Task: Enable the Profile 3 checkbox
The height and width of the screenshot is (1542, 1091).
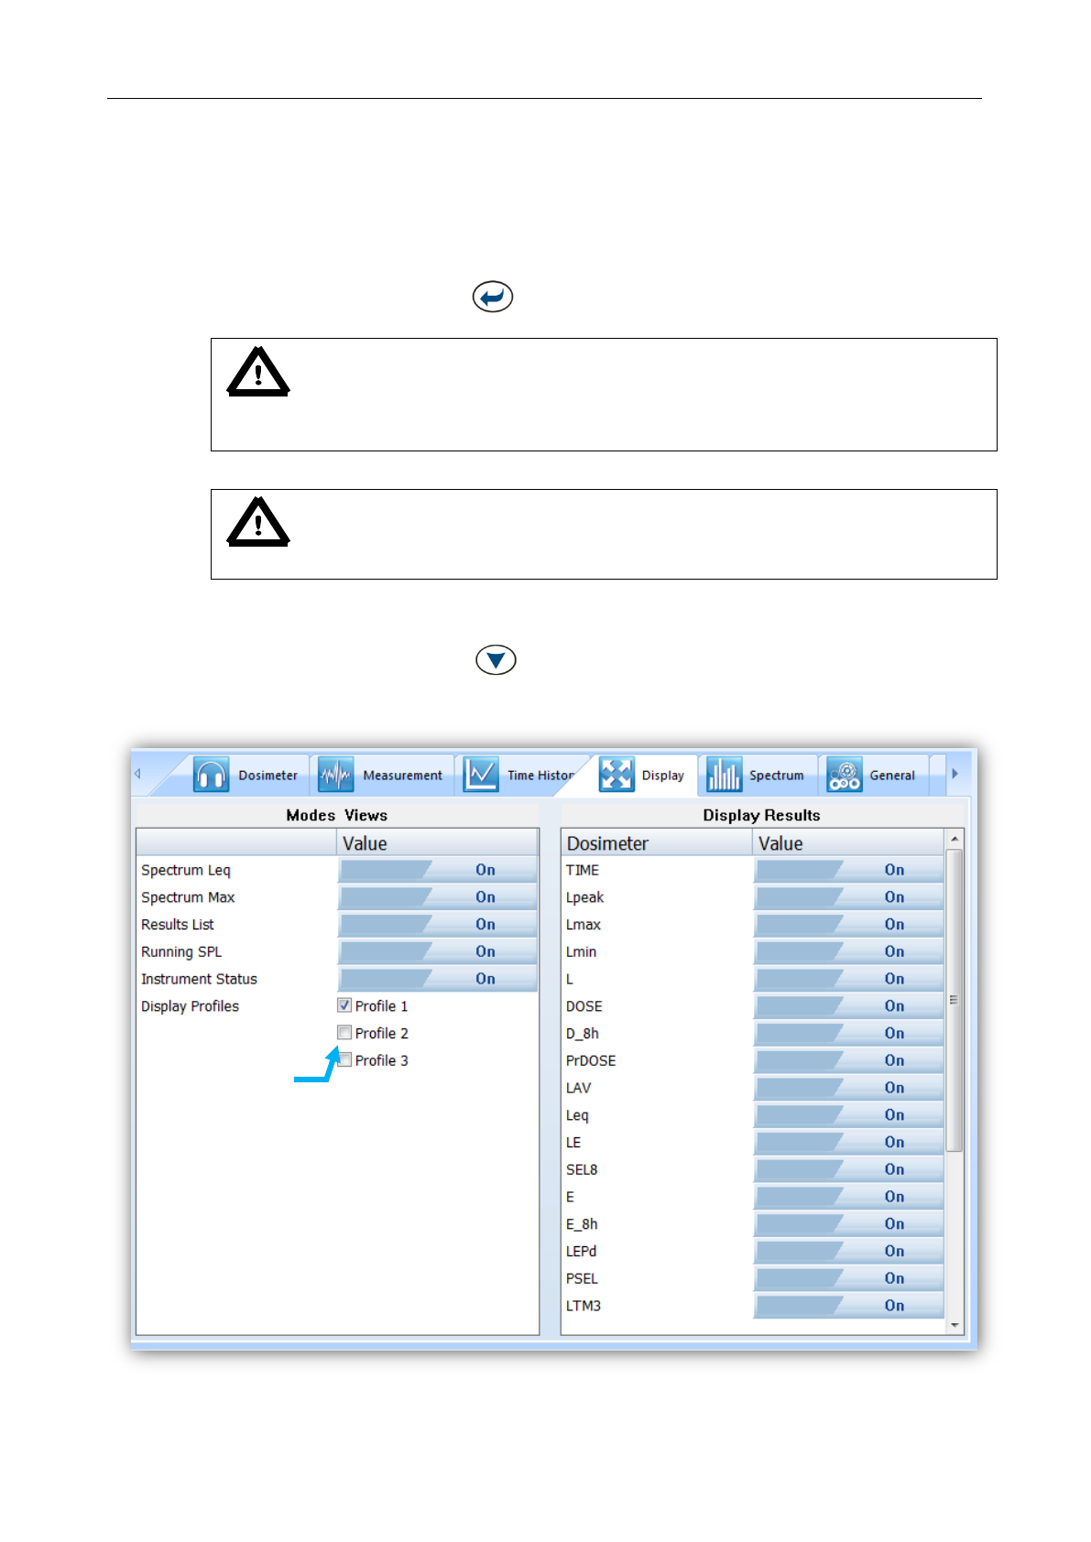Action: point(344,1060)
